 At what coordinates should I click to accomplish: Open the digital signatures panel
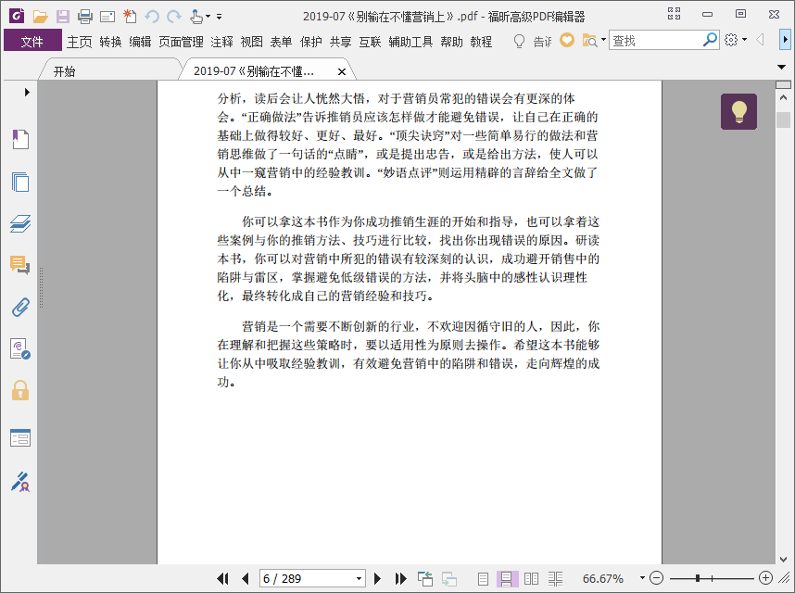click(x=20, y=349)
